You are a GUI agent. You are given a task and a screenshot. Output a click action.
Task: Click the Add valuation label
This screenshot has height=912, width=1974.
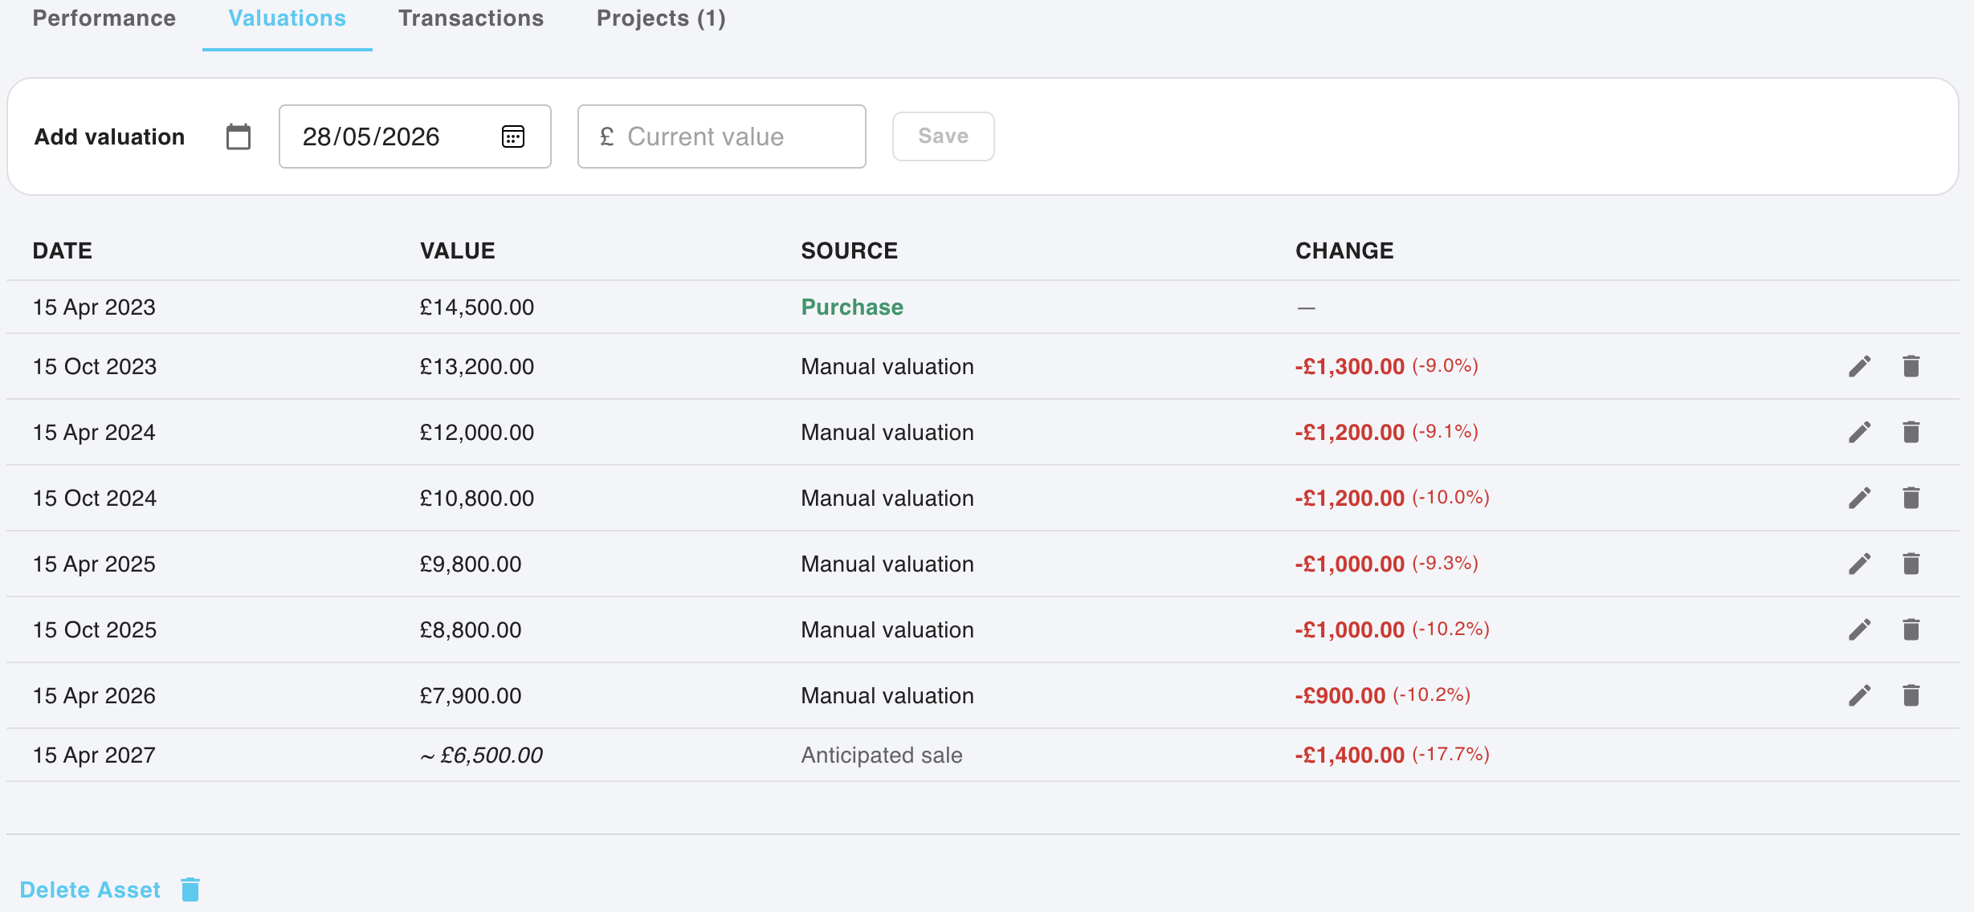109,136
